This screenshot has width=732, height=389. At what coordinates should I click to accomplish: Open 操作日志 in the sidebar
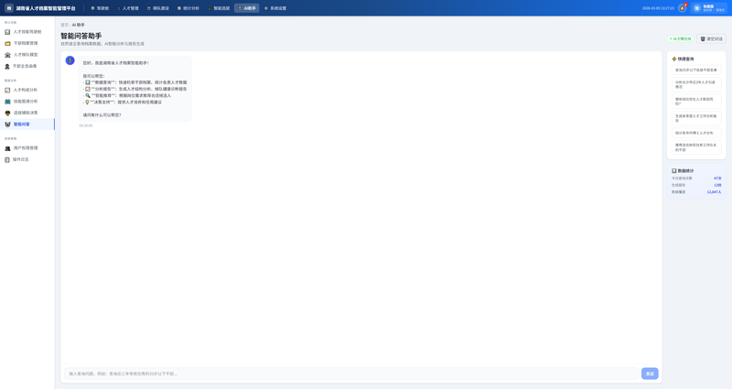click(x=27, y=159)
